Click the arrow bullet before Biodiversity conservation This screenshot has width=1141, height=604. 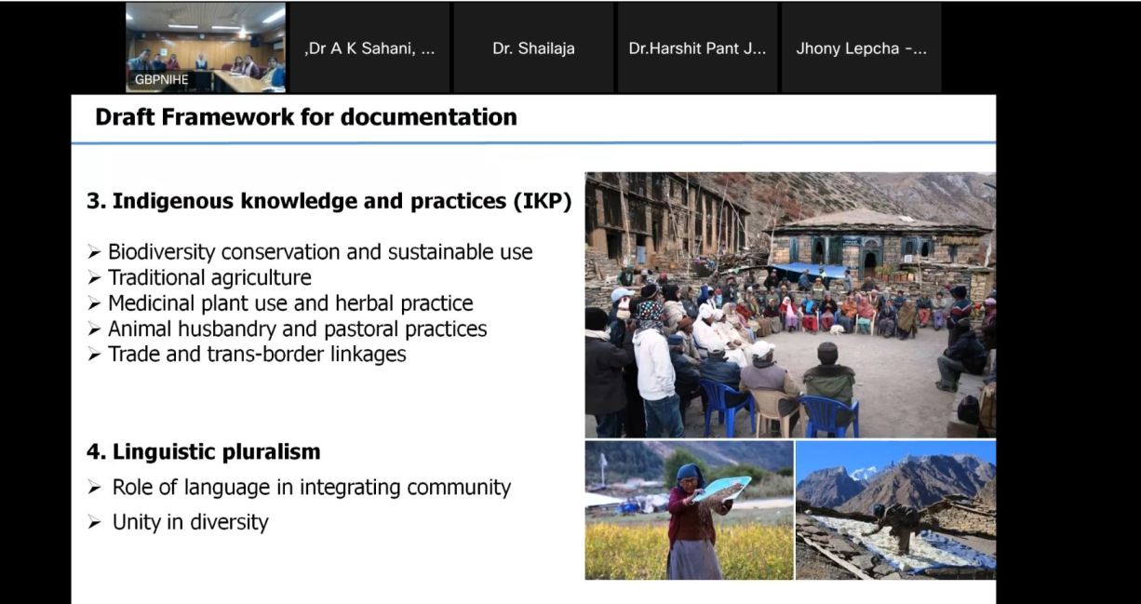click(x=94, y=252)
